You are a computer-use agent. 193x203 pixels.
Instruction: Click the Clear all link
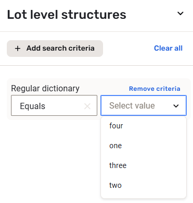168,48
